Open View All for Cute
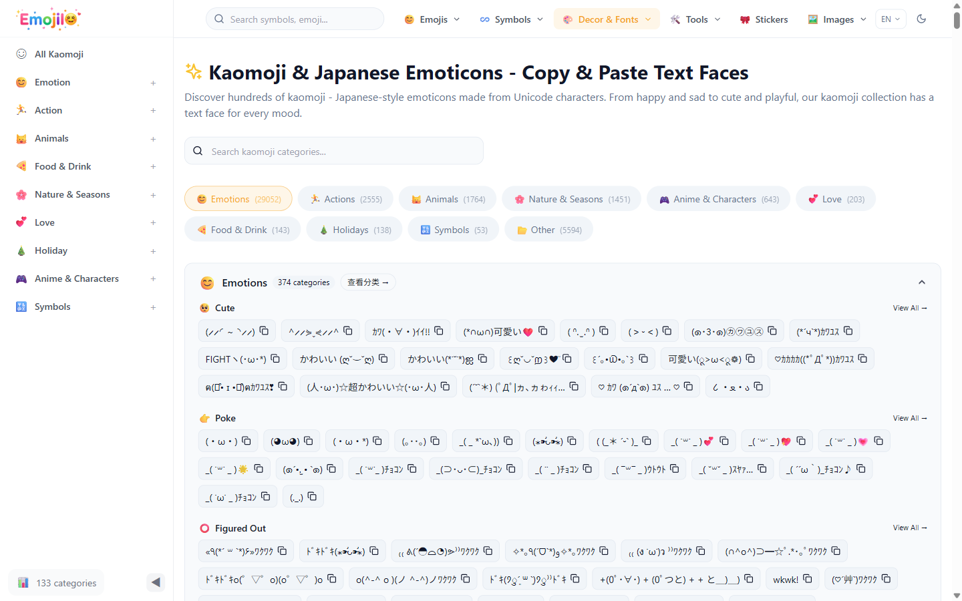962x601 pixels. click(910, 308)
